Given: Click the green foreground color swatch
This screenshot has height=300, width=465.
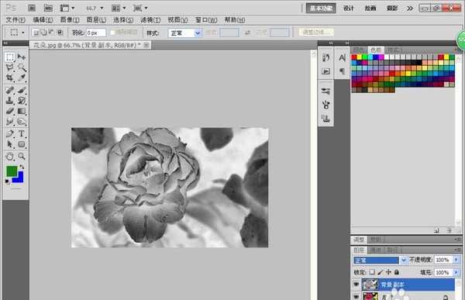Looking at the screenshot, I should click(12, 171).
